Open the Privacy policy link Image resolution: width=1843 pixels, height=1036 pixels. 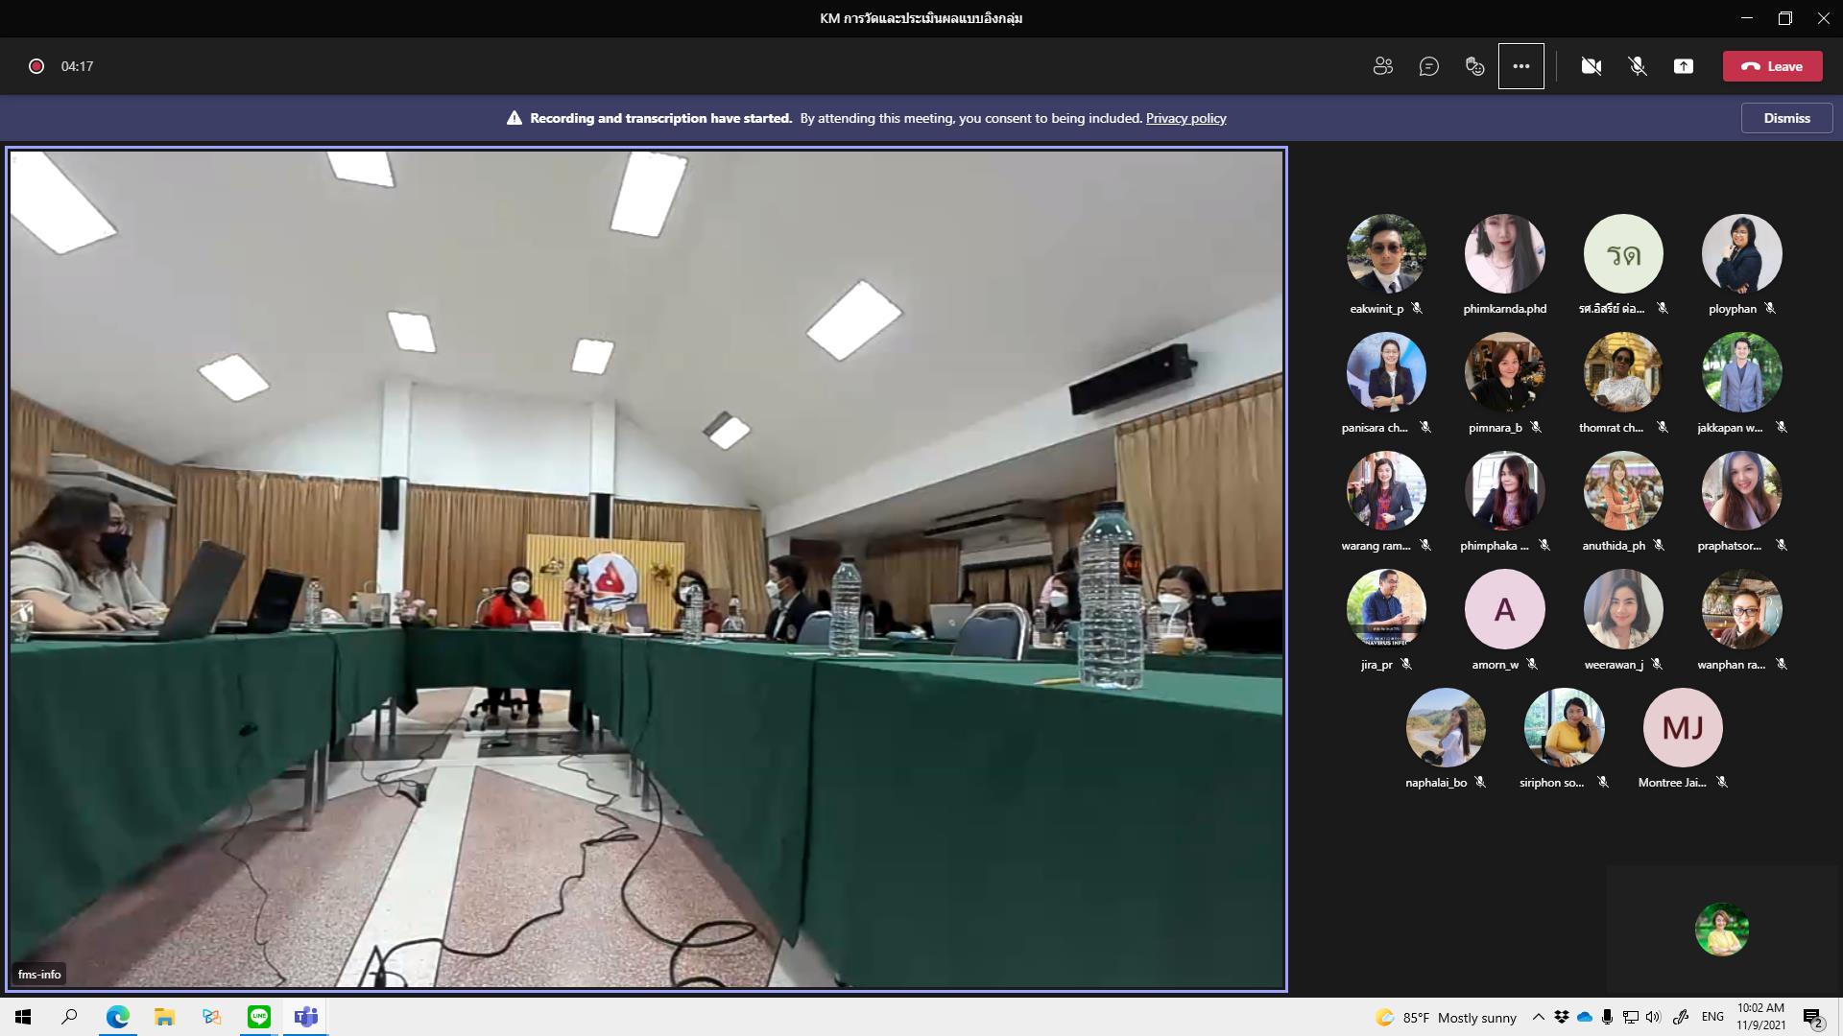[x=1185, y=118]
